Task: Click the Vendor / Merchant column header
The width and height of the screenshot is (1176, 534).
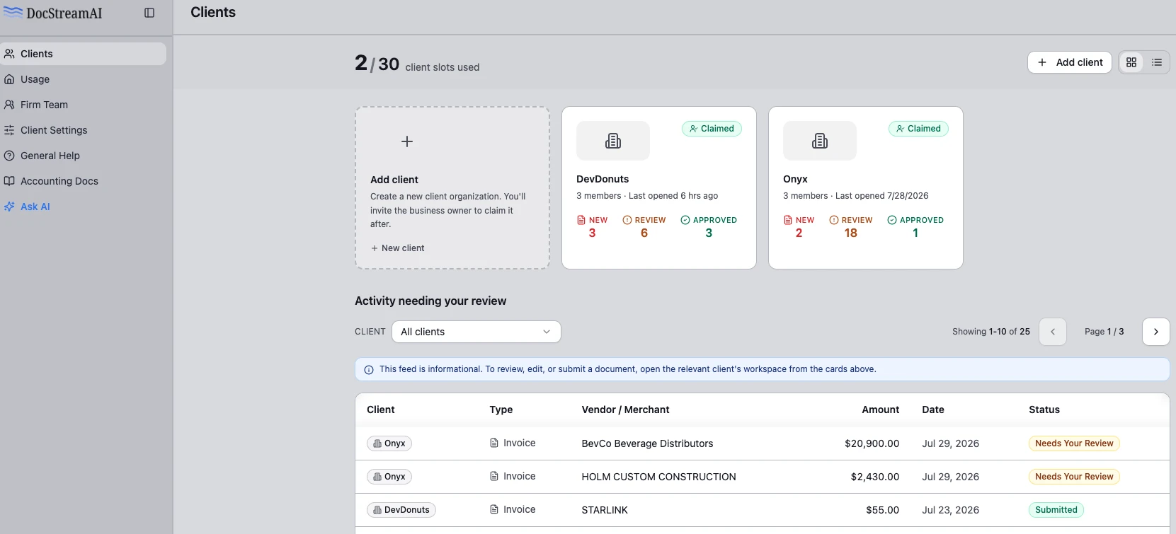Action: coord(625,410)
